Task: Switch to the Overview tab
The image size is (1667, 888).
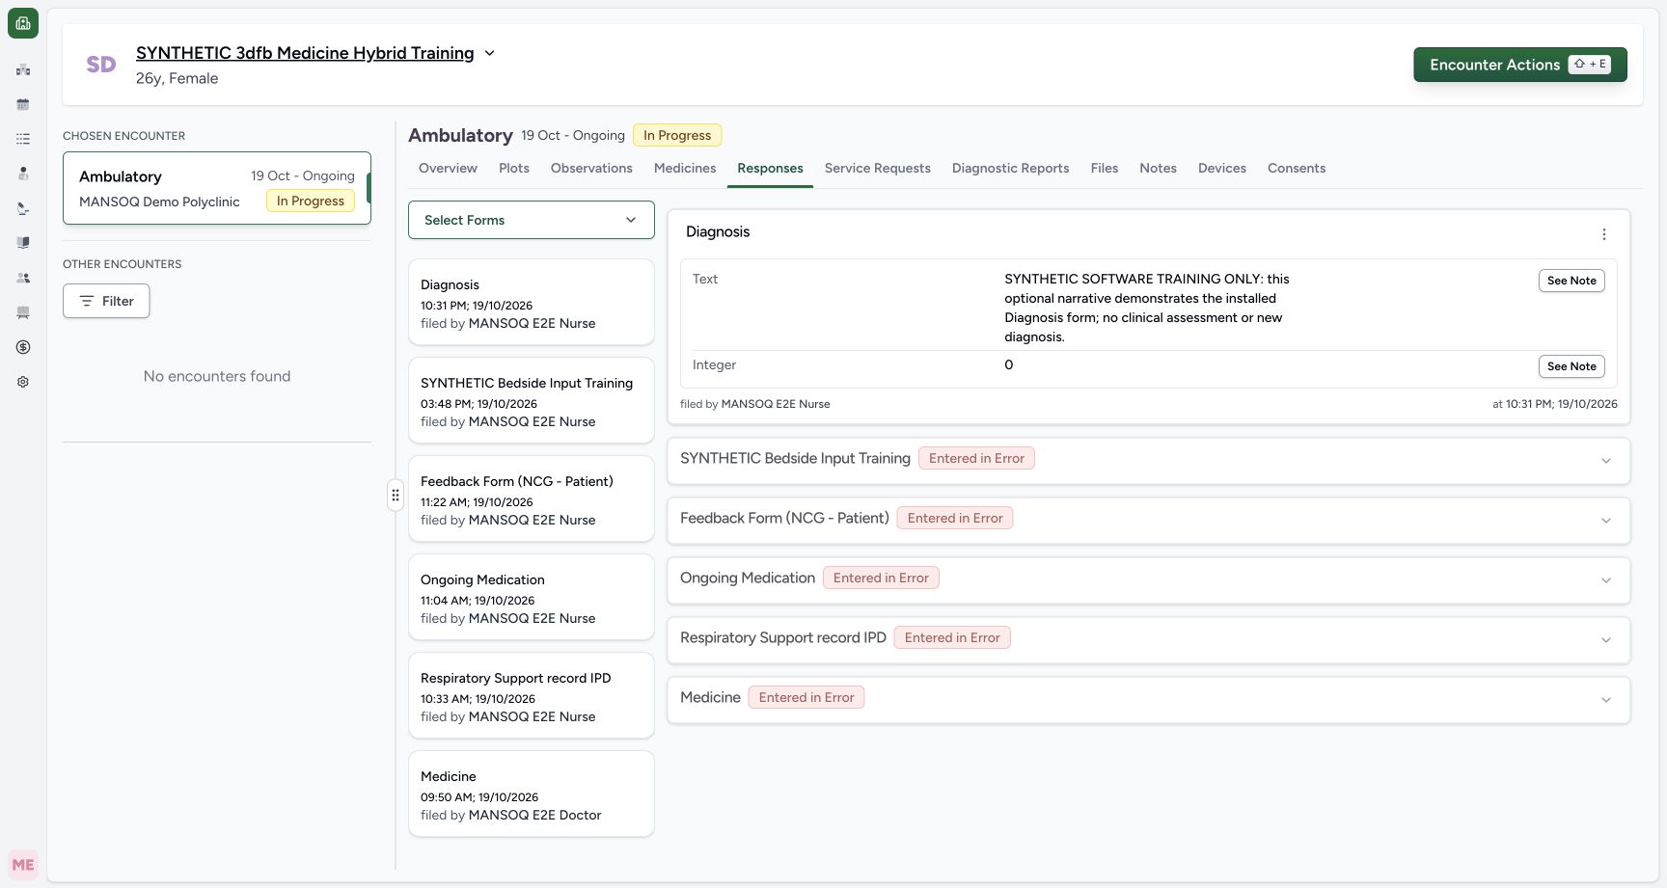Action: tap(448, 168)
